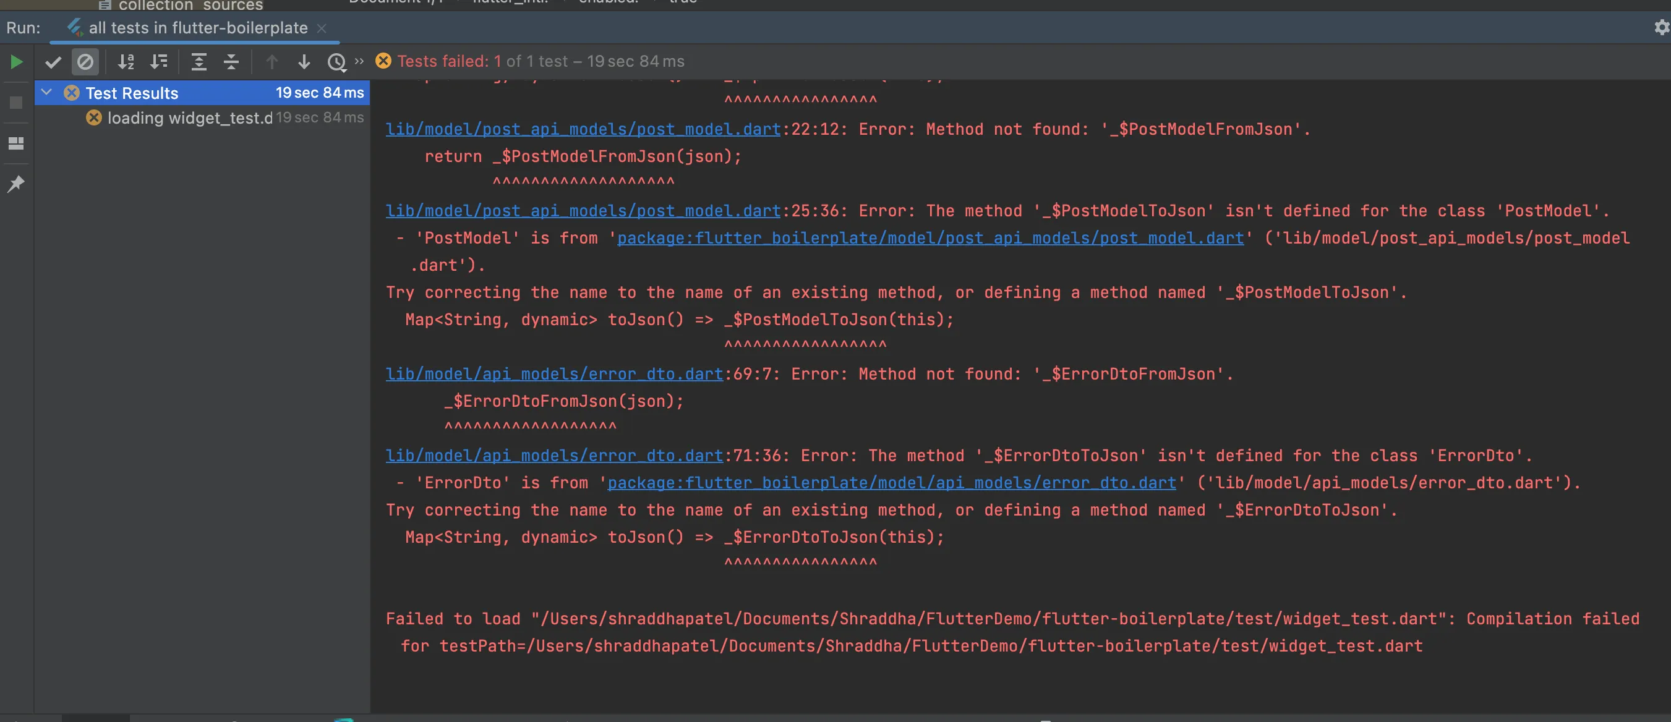Expand all test tree nodes
This screenshot has height=722, width=1671.
(x=199, y=62)
